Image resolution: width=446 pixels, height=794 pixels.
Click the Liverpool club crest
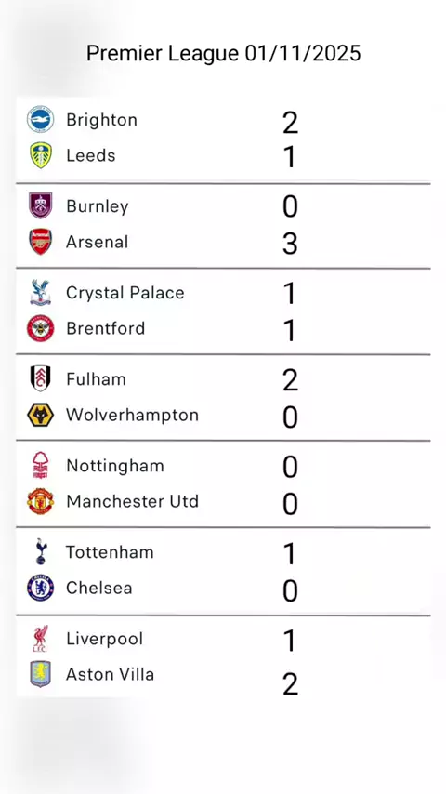click(41, 639)
